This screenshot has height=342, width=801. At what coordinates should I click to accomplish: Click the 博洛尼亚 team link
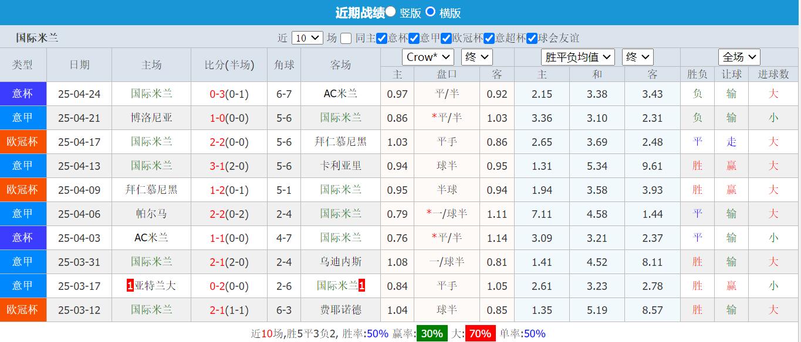coord(151,118)
